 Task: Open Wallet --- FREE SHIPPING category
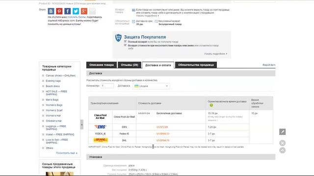coord(60,134)
